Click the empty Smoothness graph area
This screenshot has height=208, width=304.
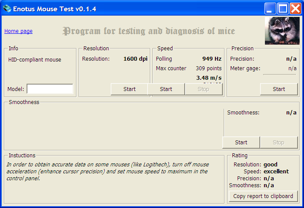[114, 127]
